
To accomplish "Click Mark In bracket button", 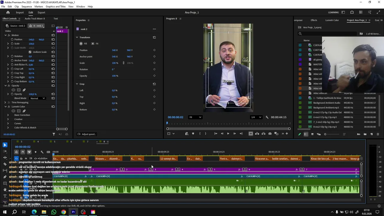I will coord(199,133).
